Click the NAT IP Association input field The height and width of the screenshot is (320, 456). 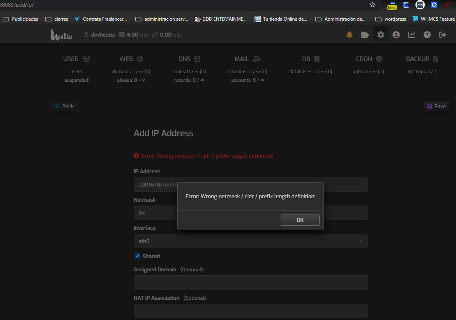[250, 311]
